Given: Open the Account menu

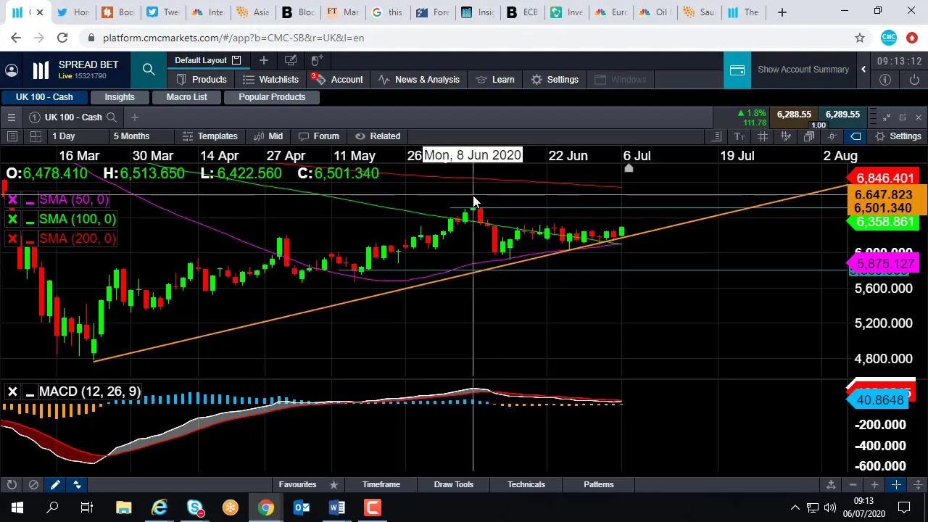Looking at the screenshot, I should pyautogui.click(x=337, y=80).
